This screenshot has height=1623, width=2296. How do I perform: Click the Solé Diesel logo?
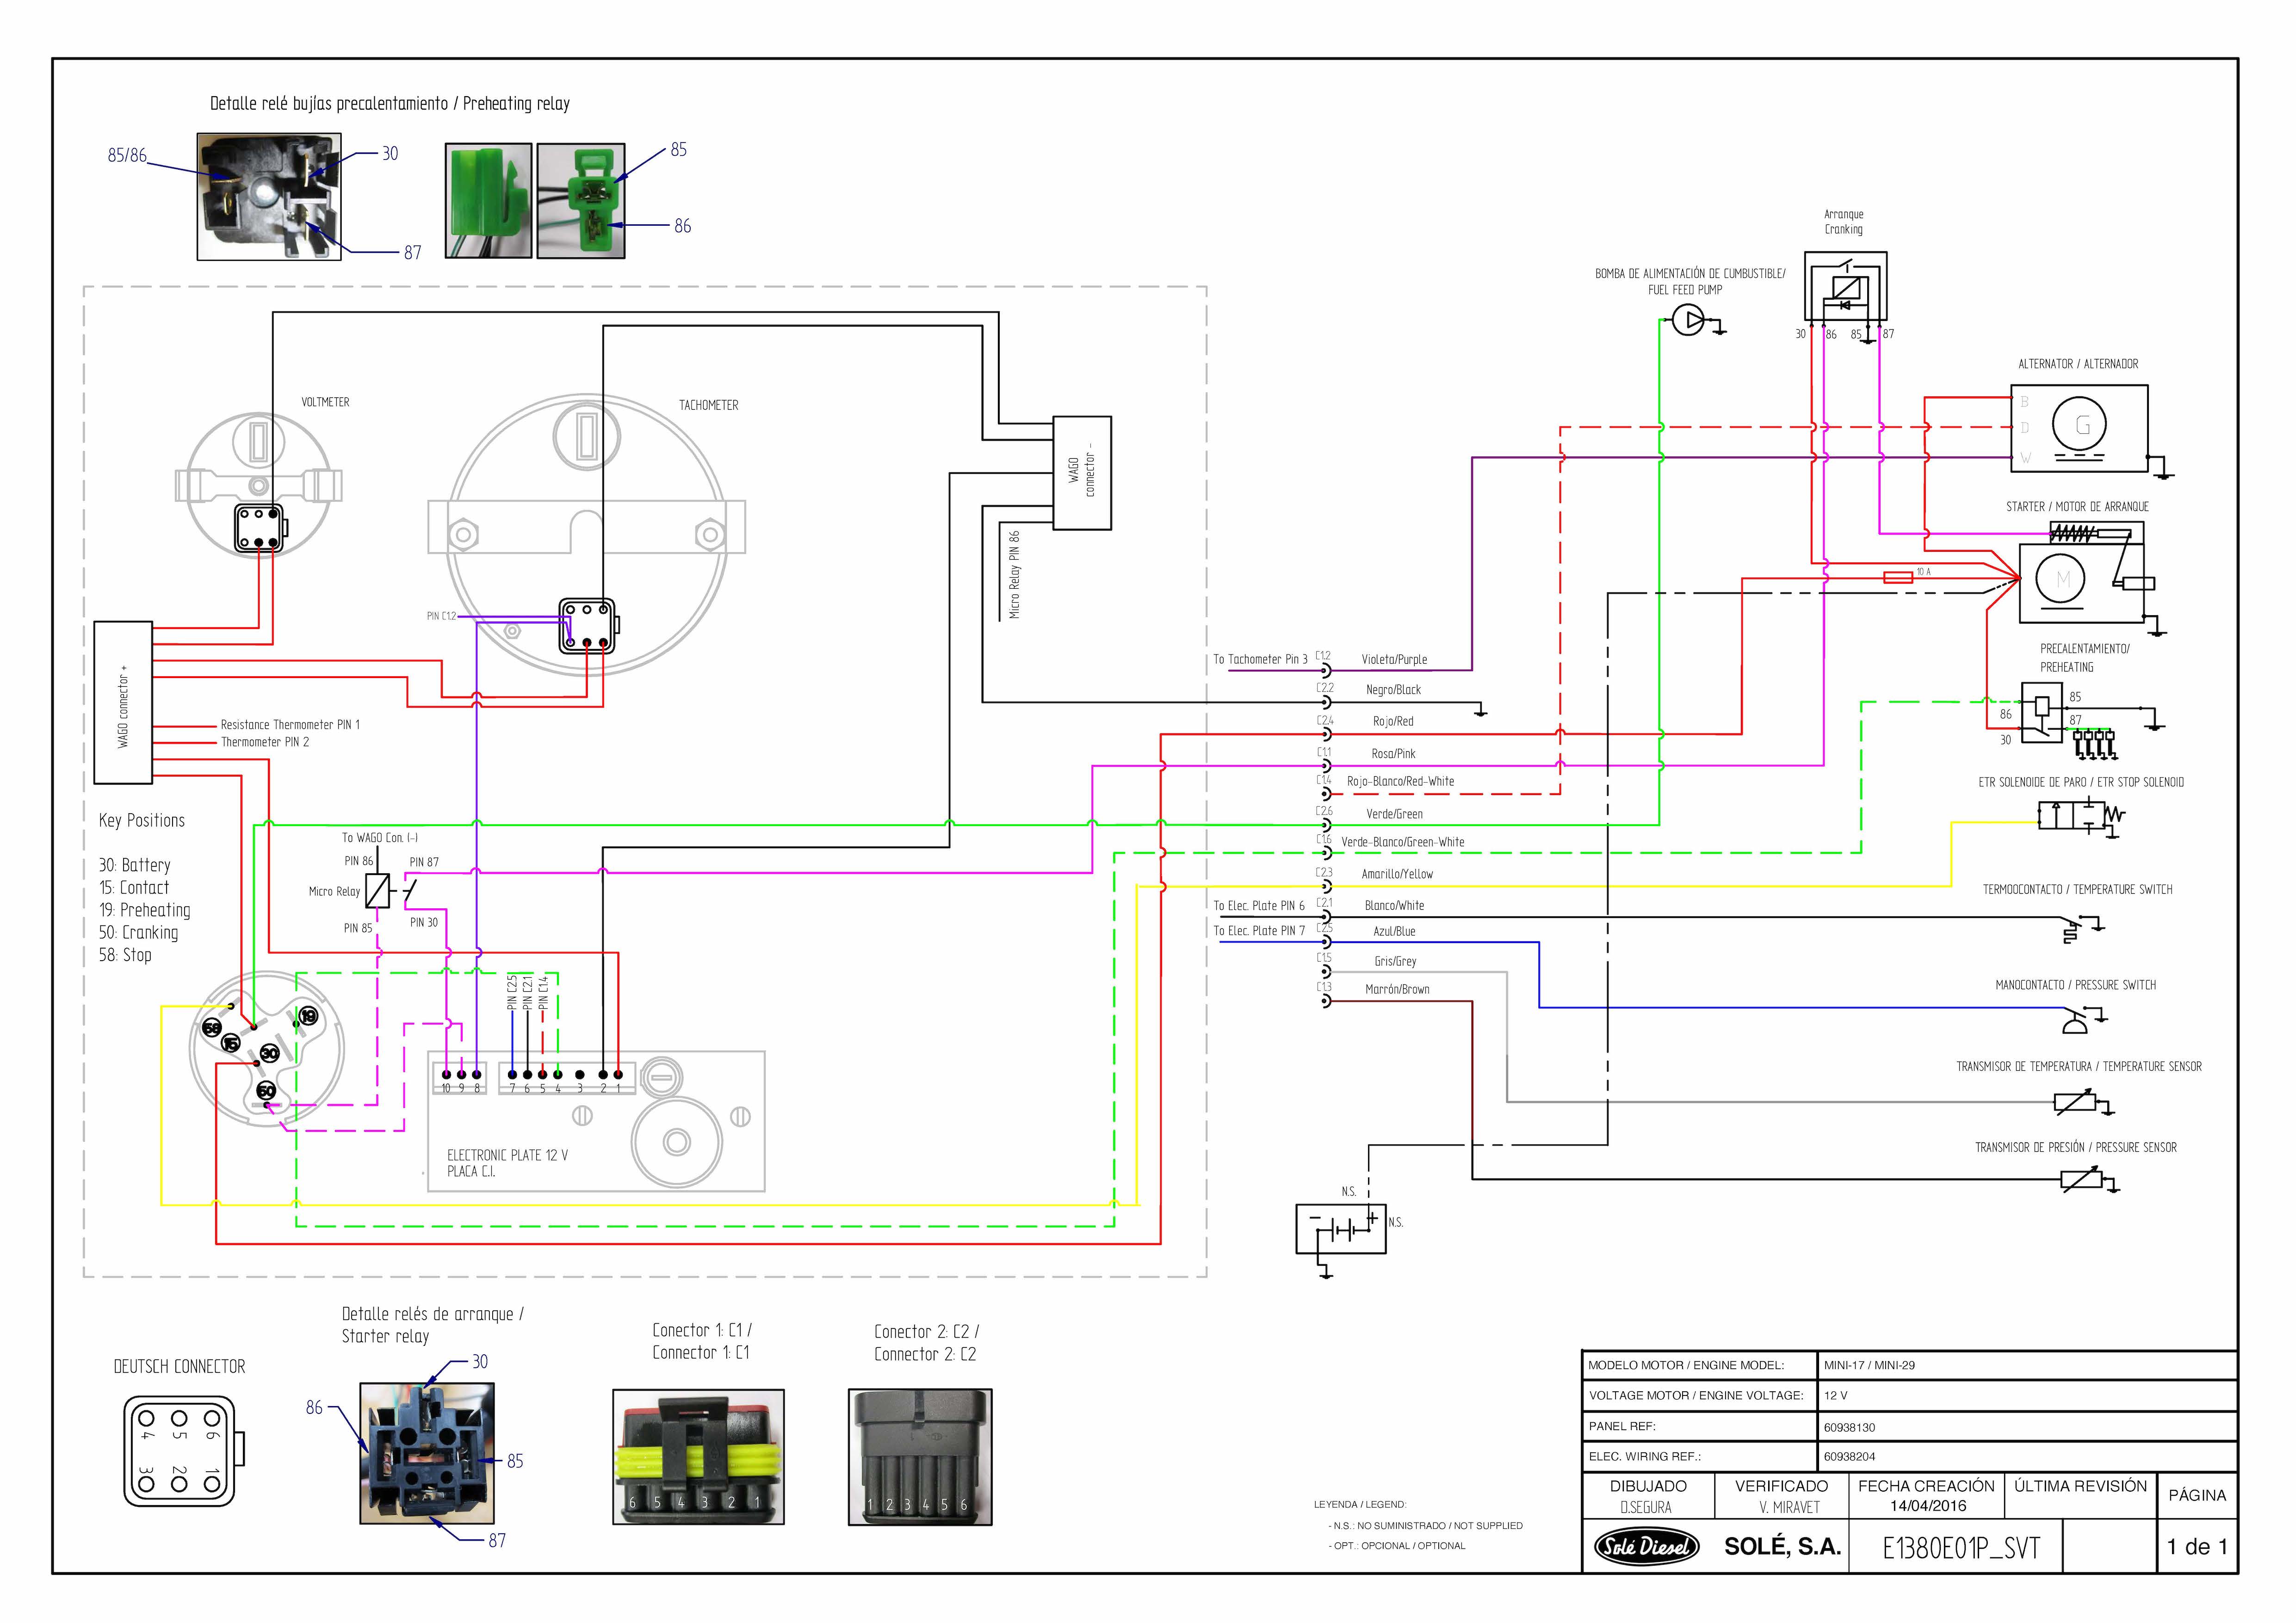click(1646, 1546)
